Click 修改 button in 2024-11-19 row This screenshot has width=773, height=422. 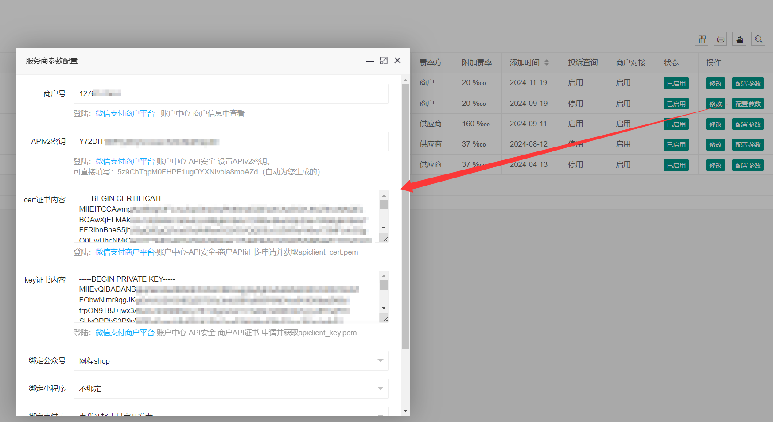(715, 83)
